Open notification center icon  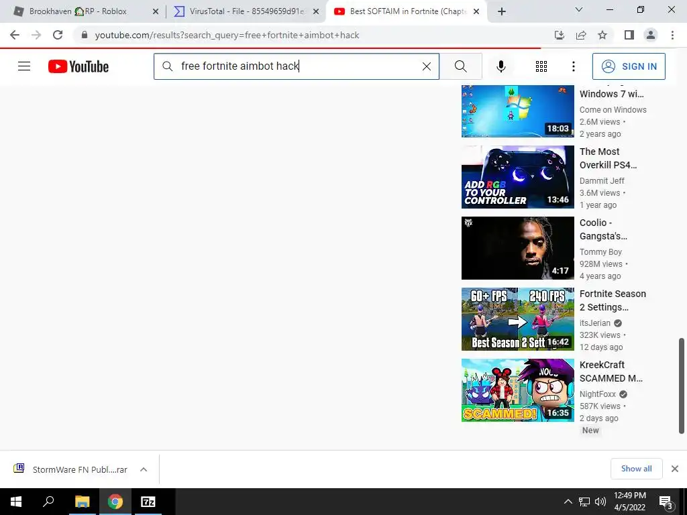665,502
